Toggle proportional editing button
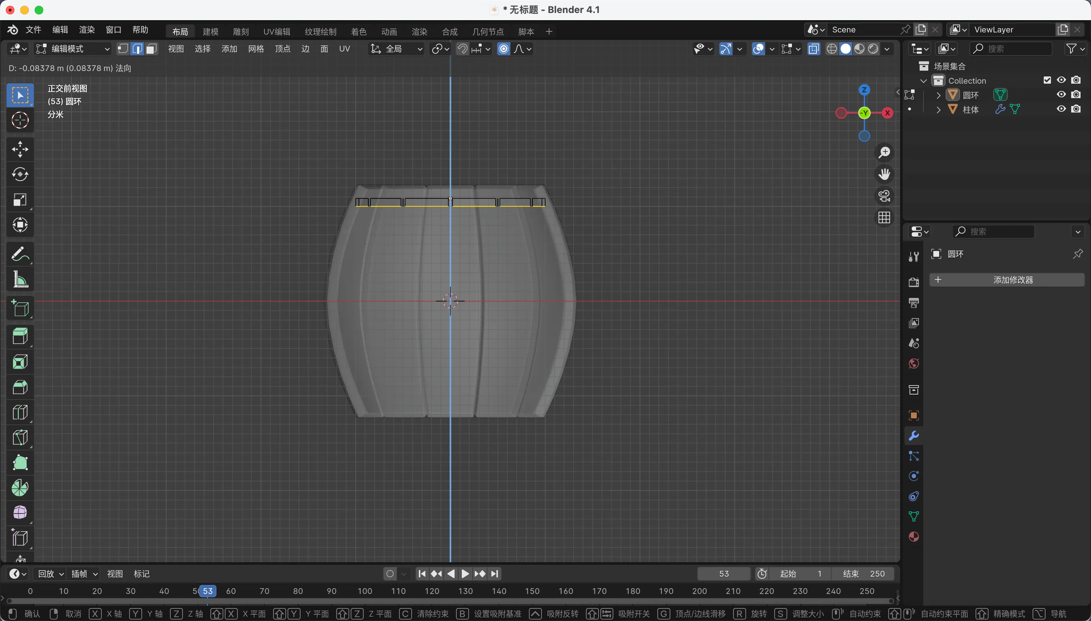Viewport: 1091px width, 621px height. click(504, 49)
